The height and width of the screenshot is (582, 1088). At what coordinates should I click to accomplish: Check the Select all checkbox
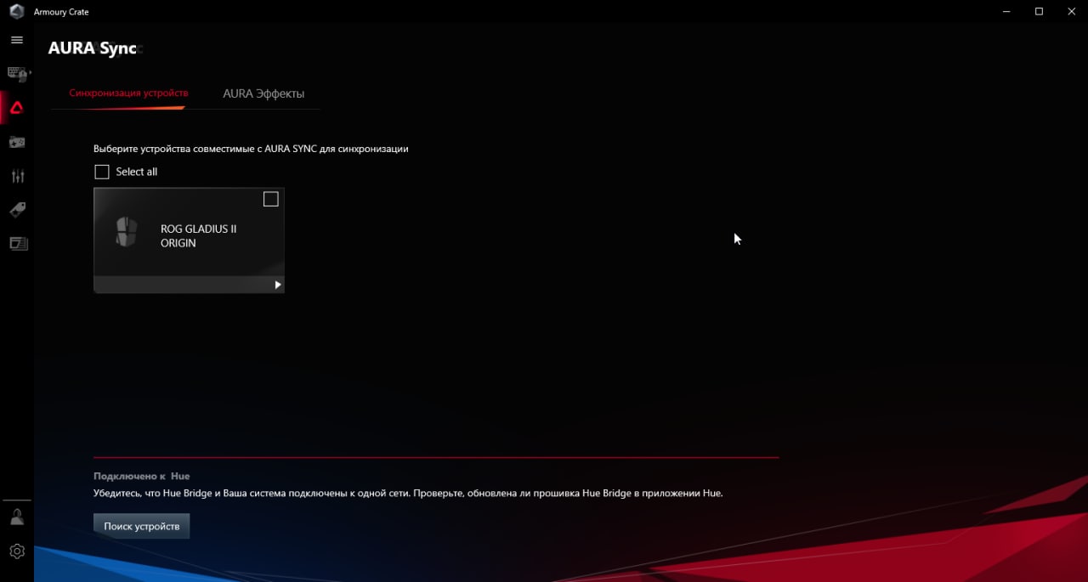point(102,172)
